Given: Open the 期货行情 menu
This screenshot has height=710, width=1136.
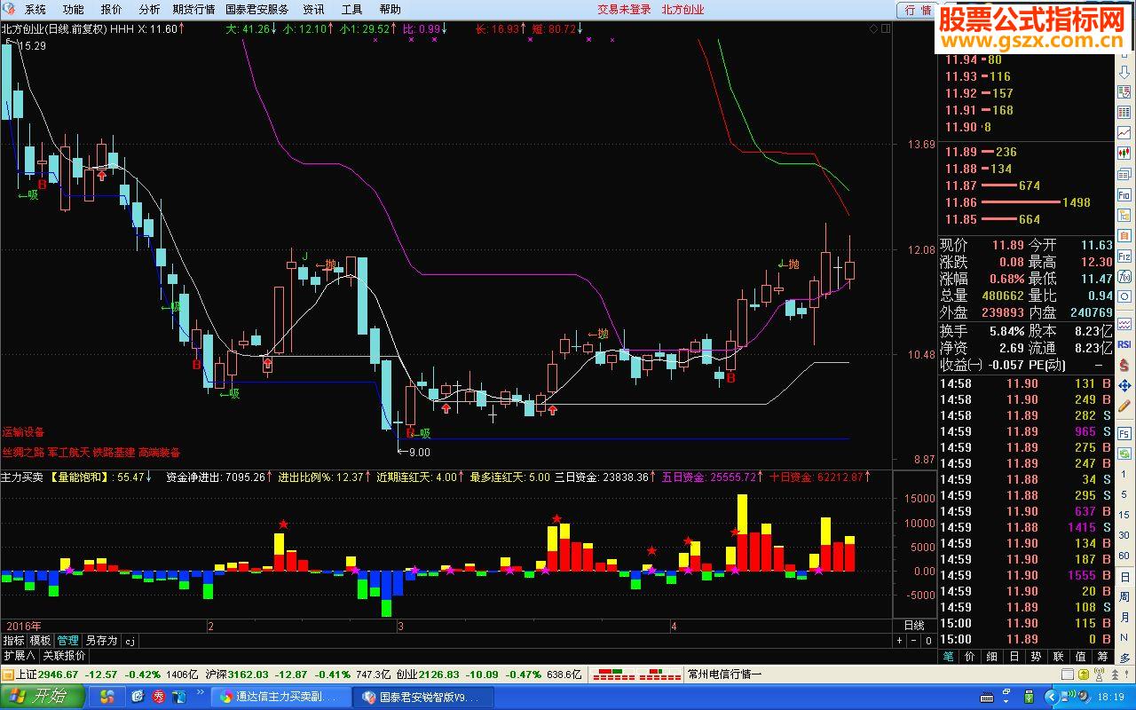Looking at the screenshot, I should pos(194,10).
